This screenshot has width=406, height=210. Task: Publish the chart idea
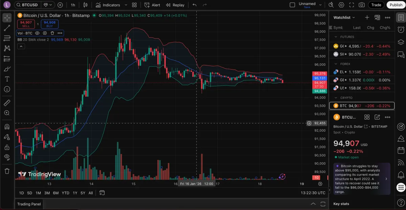(396, 5)
